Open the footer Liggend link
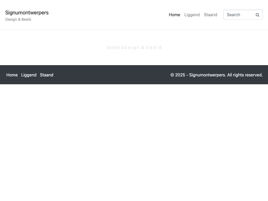This screenshot has height=201, width=268. [x=29, y=75]
